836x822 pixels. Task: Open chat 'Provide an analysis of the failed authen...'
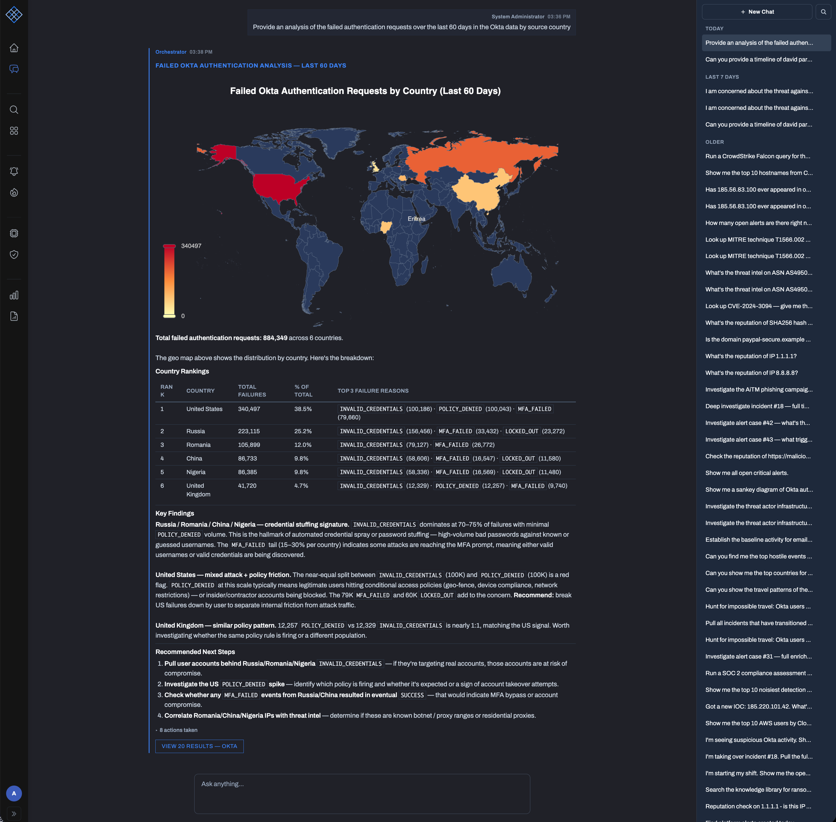[766, 43]
